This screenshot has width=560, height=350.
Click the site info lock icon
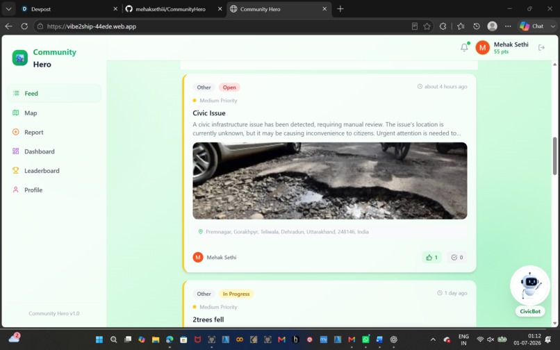tap(40, 26)
